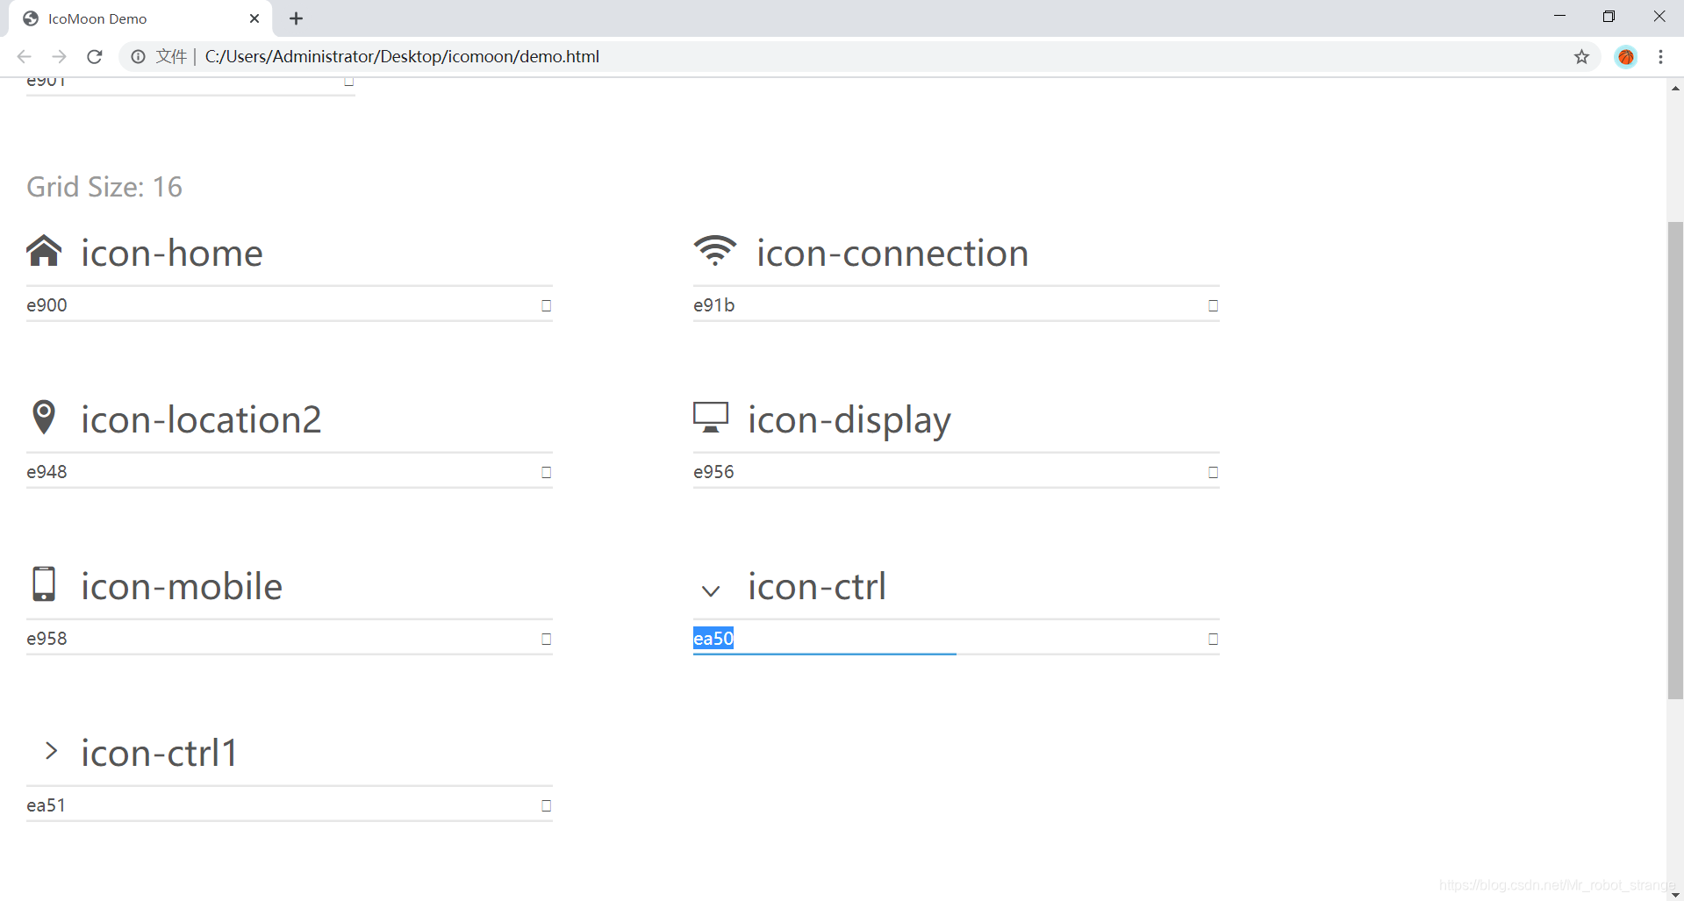Click the wifi connection icon glyph
Screen dimensions: 1684x901
tap(715, 251)
